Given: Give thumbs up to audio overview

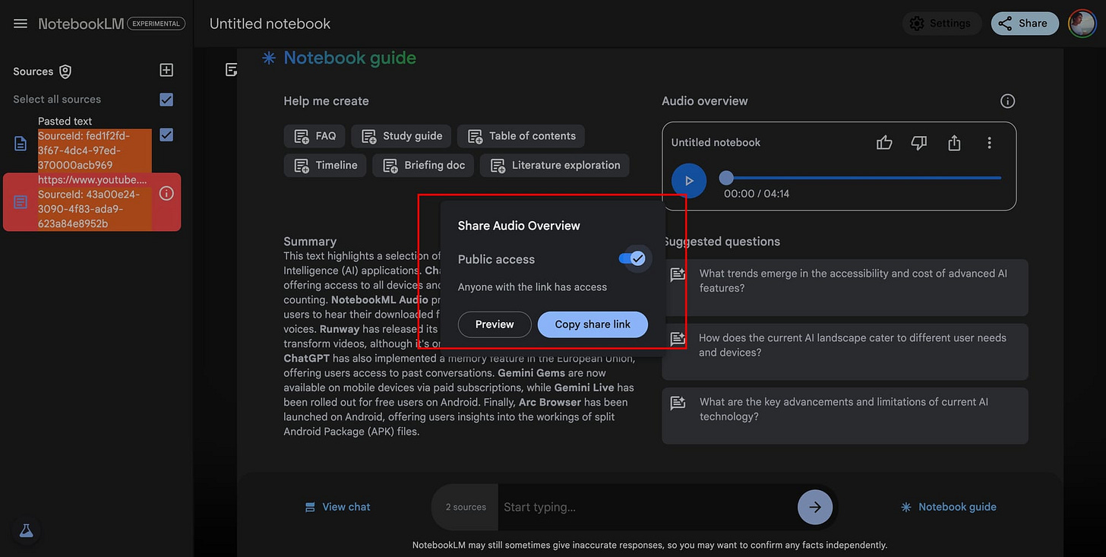Looking at the screenshot, I should [884, 142].
